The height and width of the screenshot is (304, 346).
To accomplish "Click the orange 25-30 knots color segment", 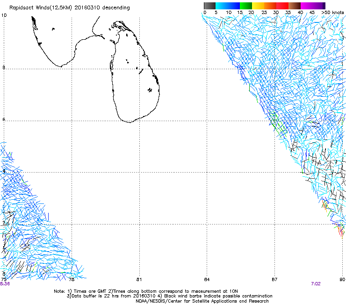I will tap(270, 6).
